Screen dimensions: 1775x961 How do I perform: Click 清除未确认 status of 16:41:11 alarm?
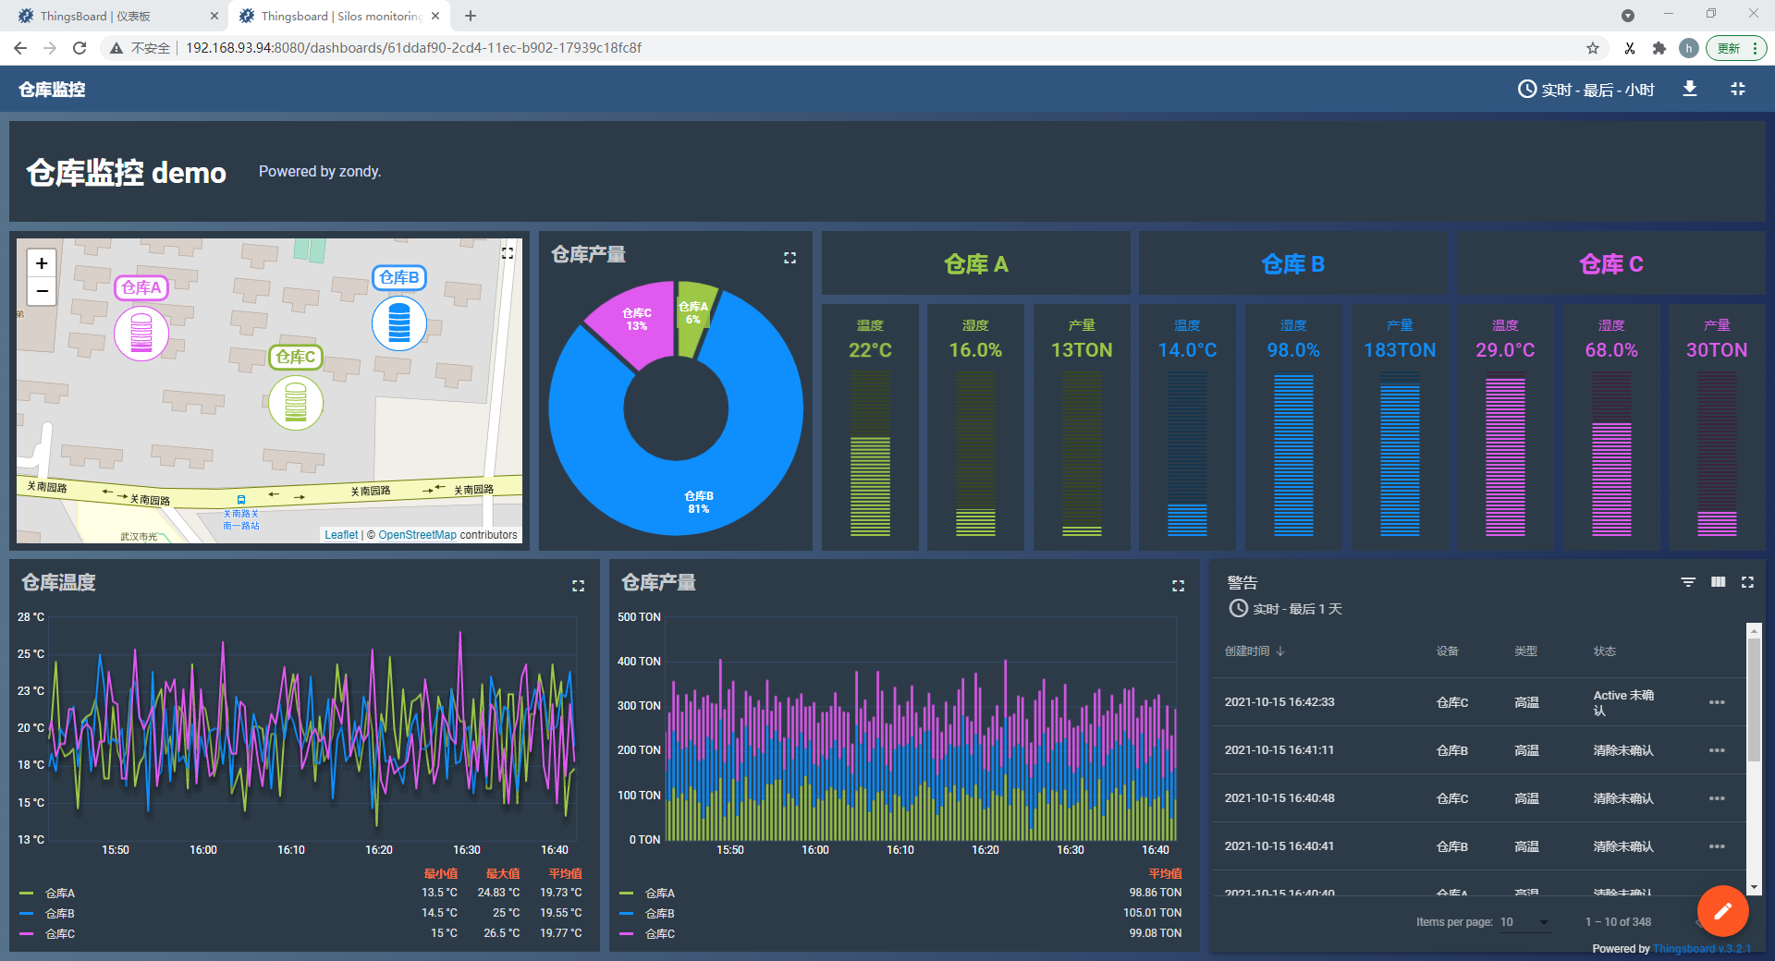click(1623, 750)
